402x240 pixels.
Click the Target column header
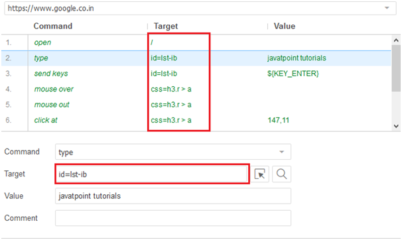tap(166, 26)
